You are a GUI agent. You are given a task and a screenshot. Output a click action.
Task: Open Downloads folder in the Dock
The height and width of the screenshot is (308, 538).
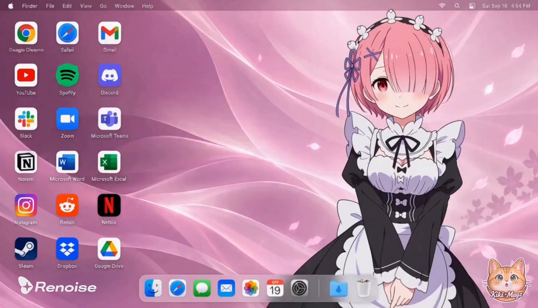pyautogui.click(x=338, y=288)
